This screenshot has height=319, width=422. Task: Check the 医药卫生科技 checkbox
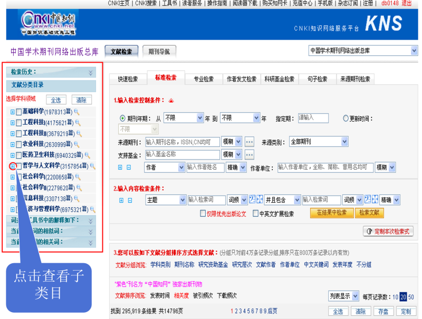19,155
